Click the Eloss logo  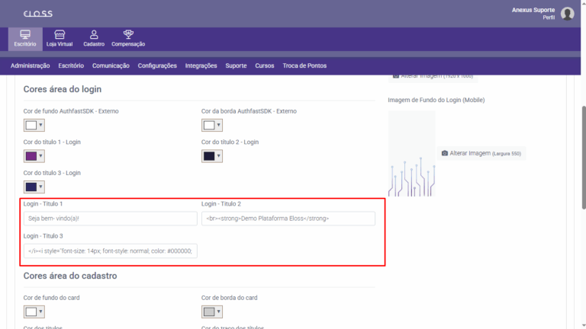point(38,14)
